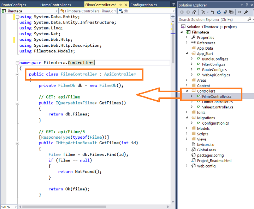Collapse the GetFilmes method outline box
This screenshot has height=209, width=254.
pyautogui.click(x=17, y=103)
